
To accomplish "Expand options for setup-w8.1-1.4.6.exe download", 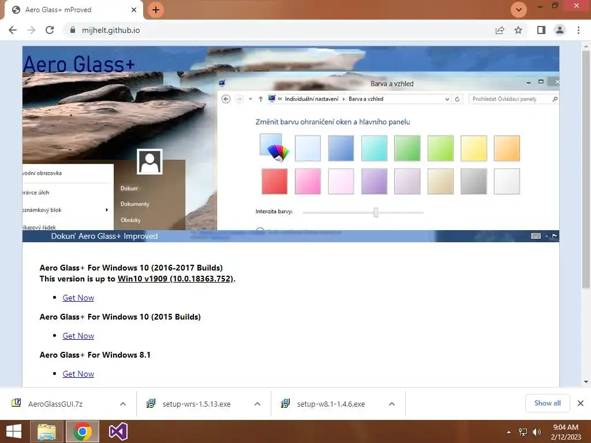I will [392, 404].
